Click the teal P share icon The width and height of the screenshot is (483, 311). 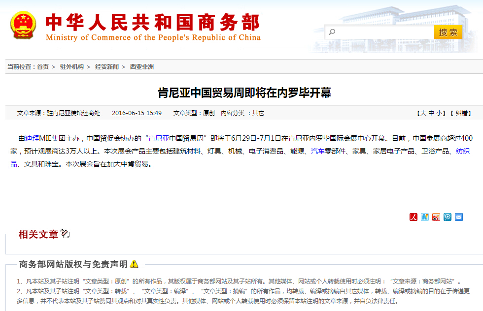[x=447, y=217]
